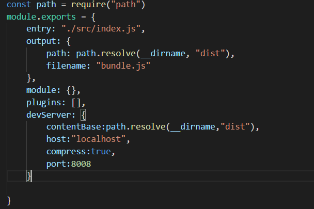Click the "./src/index.js" string
The image size is (314, 209).
(x=101, y=29)
